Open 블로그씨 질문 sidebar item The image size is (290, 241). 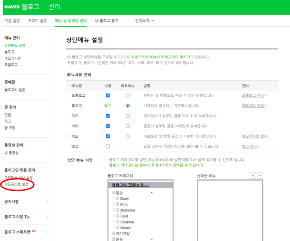click(x=15, y=90)
